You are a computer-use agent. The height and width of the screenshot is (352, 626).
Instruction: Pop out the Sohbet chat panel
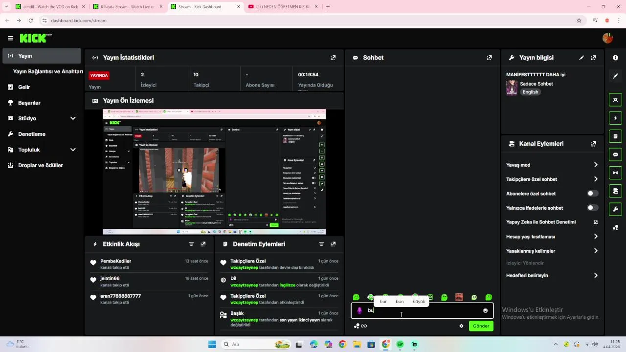489,58
